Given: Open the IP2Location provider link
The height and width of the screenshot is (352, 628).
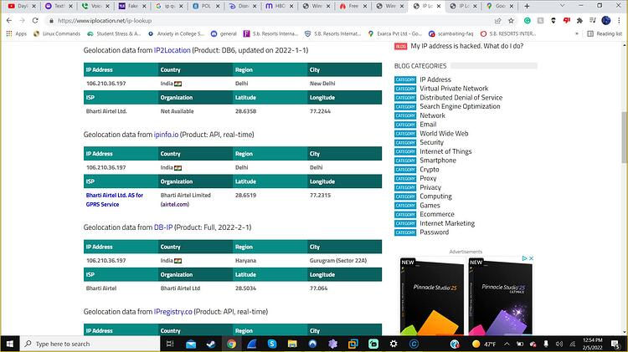Looking at the screenshot, I should (172, 50).
